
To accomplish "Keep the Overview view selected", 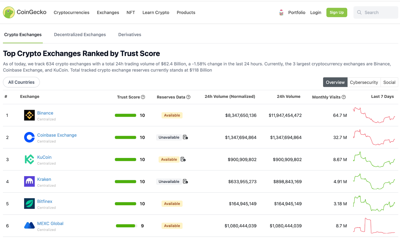I will 335,82.
